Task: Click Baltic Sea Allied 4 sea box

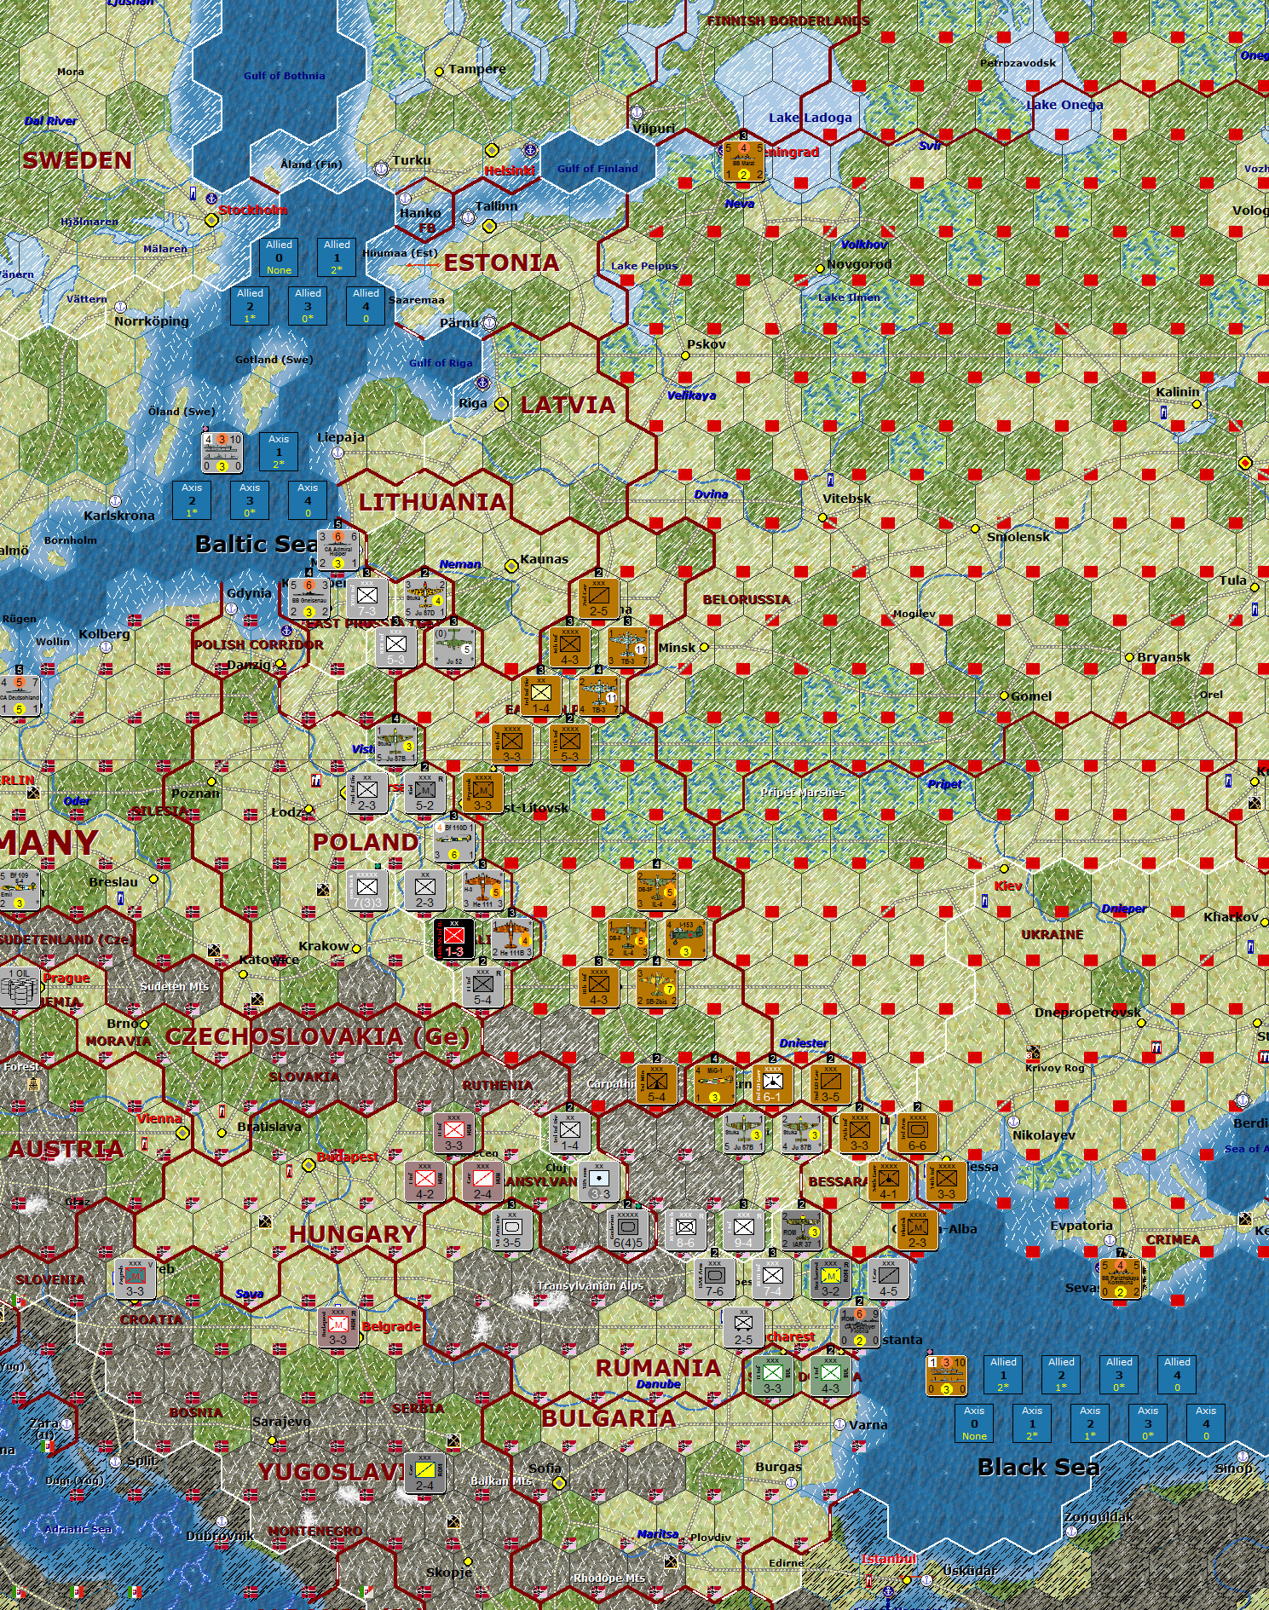Action: point(366,306)
